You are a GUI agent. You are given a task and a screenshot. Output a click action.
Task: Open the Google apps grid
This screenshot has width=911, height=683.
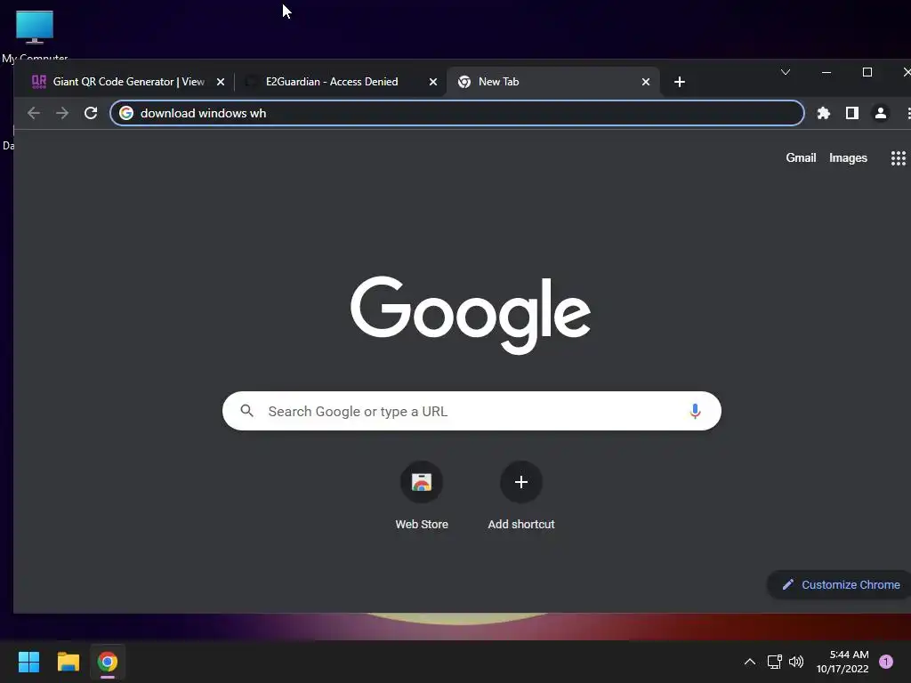(899, 158)
